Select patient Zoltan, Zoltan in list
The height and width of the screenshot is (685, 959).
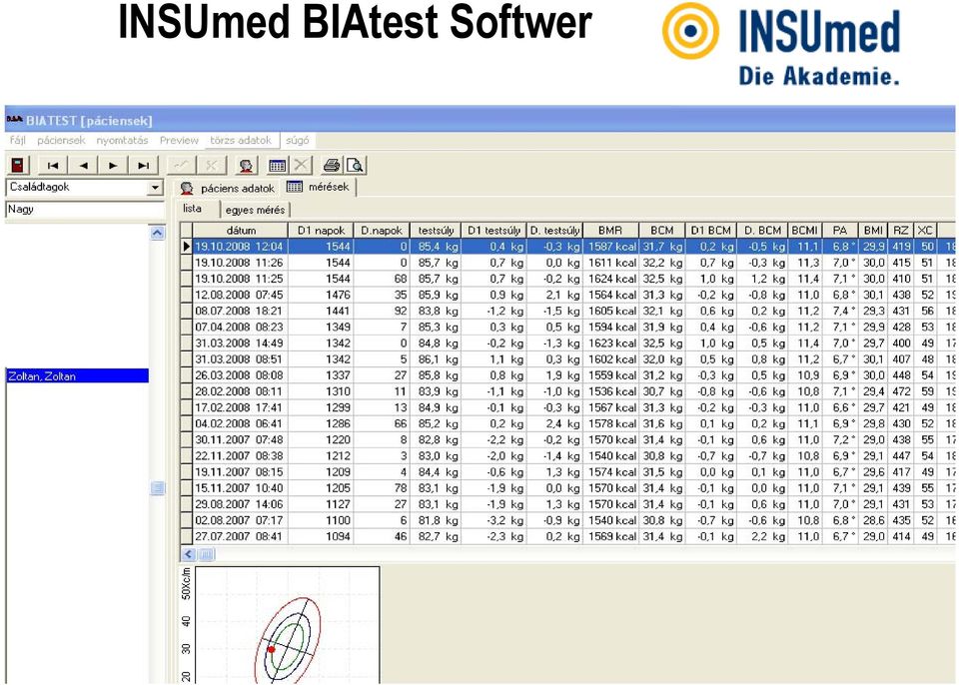77,376
